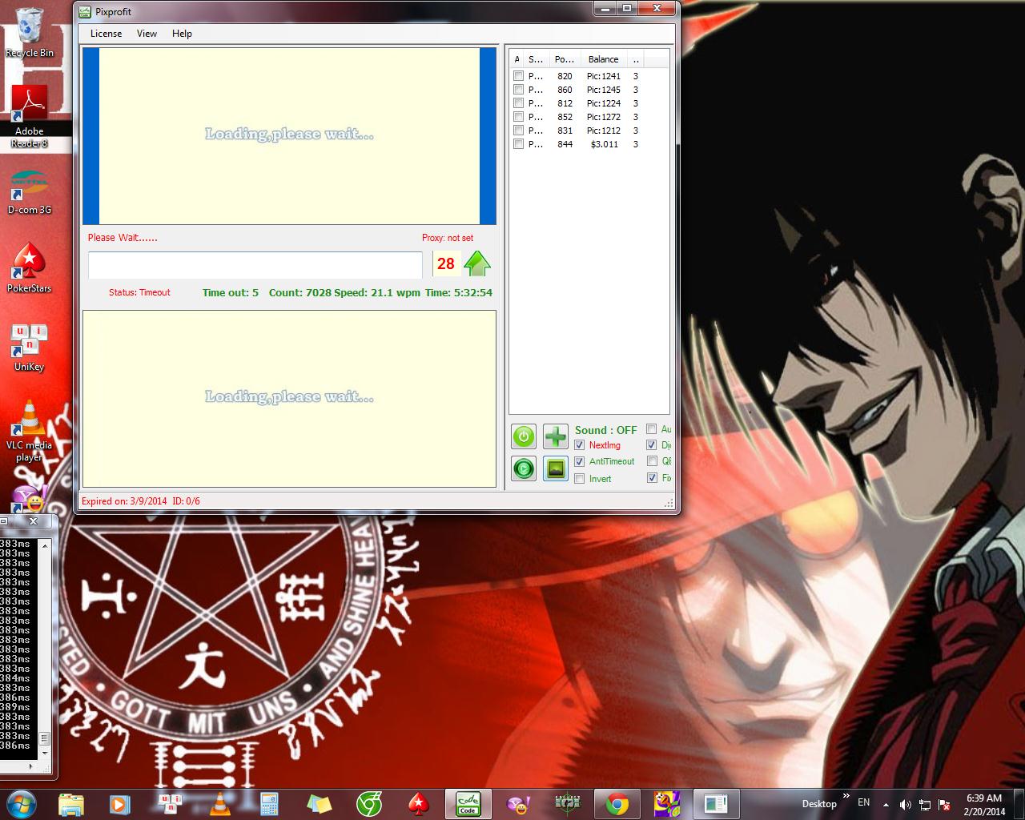This screenshot has width=1025, height=820.
Task: Click the $3.011 balance cell
Action: pyautogui.click(x=604, y=144)
